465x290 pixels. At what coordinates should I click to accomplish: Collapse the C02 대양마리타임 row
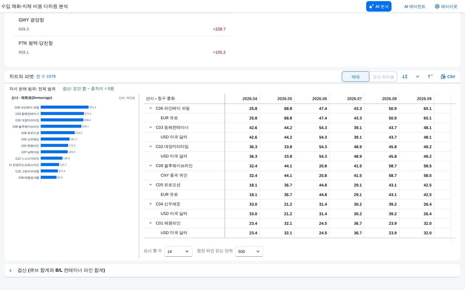click(150, 147)
